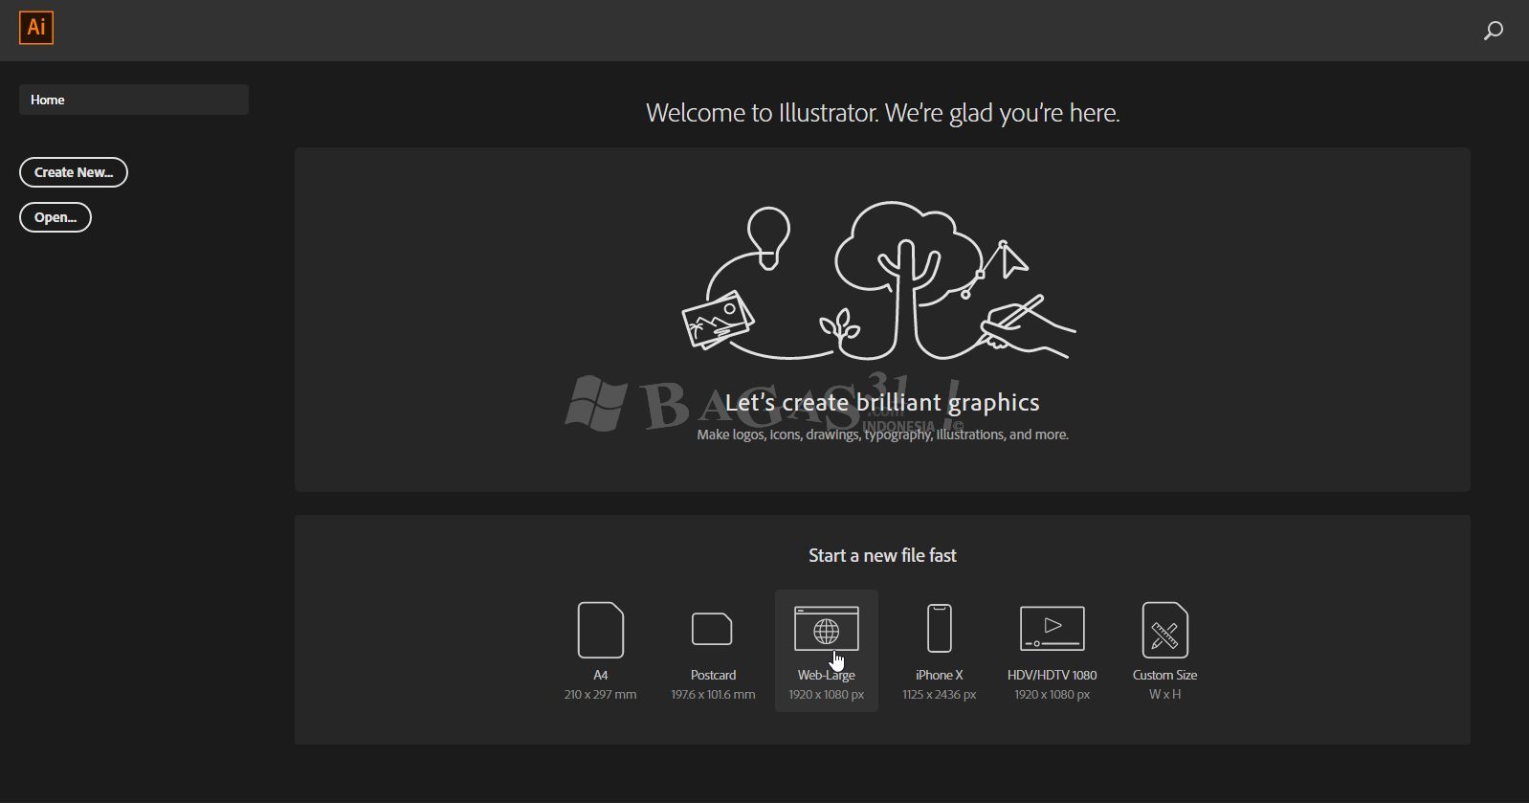This screenshot has width=1529, height=803.
Task: Click the Create New... button
Action: coord(74,172)
